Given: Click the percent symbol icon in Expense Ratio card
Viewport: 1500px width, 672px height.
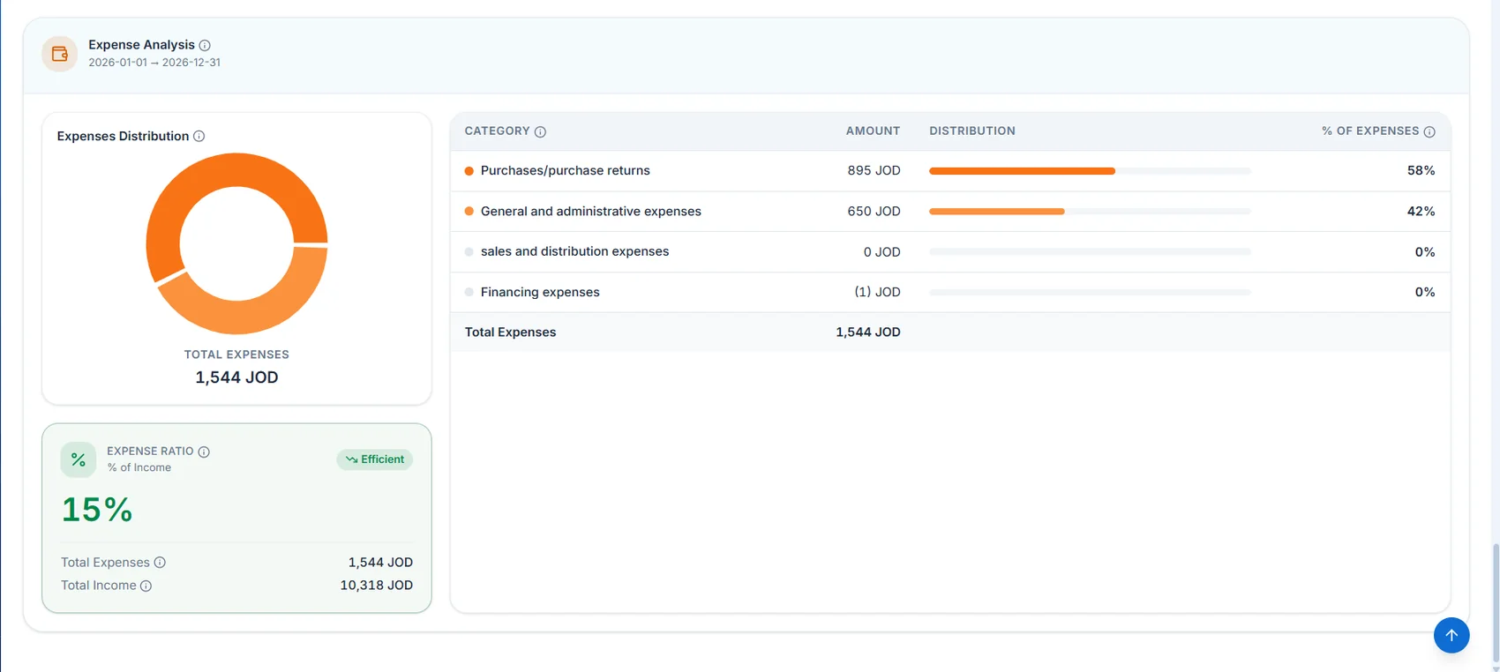Looking at the screenshot, I should (x=79, y=459).
